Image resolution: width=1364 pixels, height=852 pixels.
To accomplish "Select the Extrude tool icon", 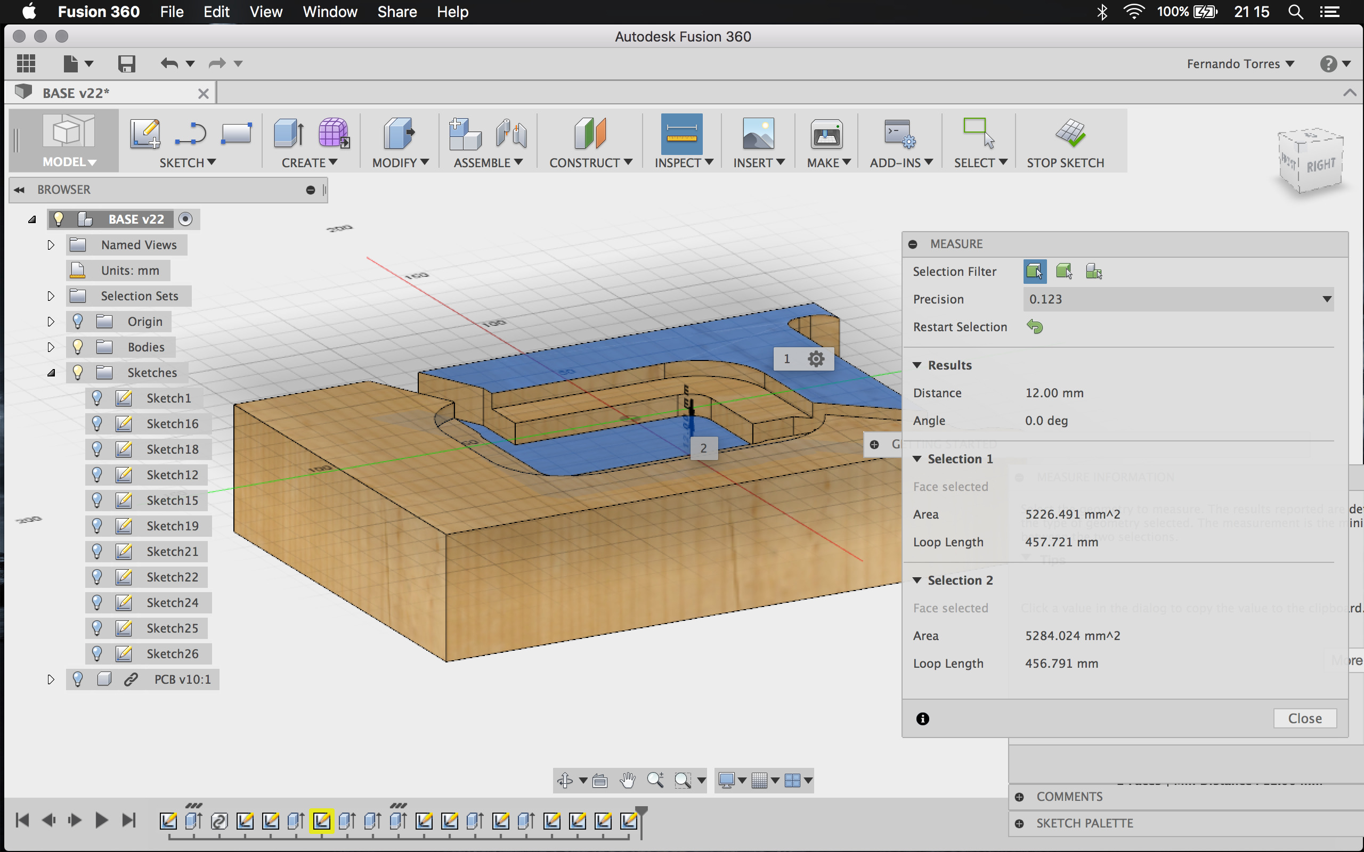I will click(289, 134).
